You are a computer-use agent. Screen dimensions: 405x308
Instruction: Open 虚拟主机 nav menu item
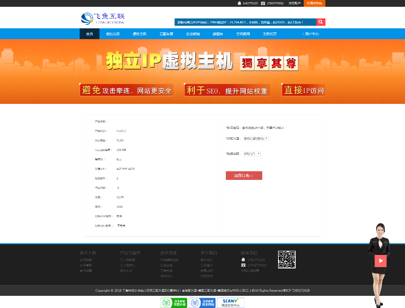139,34
